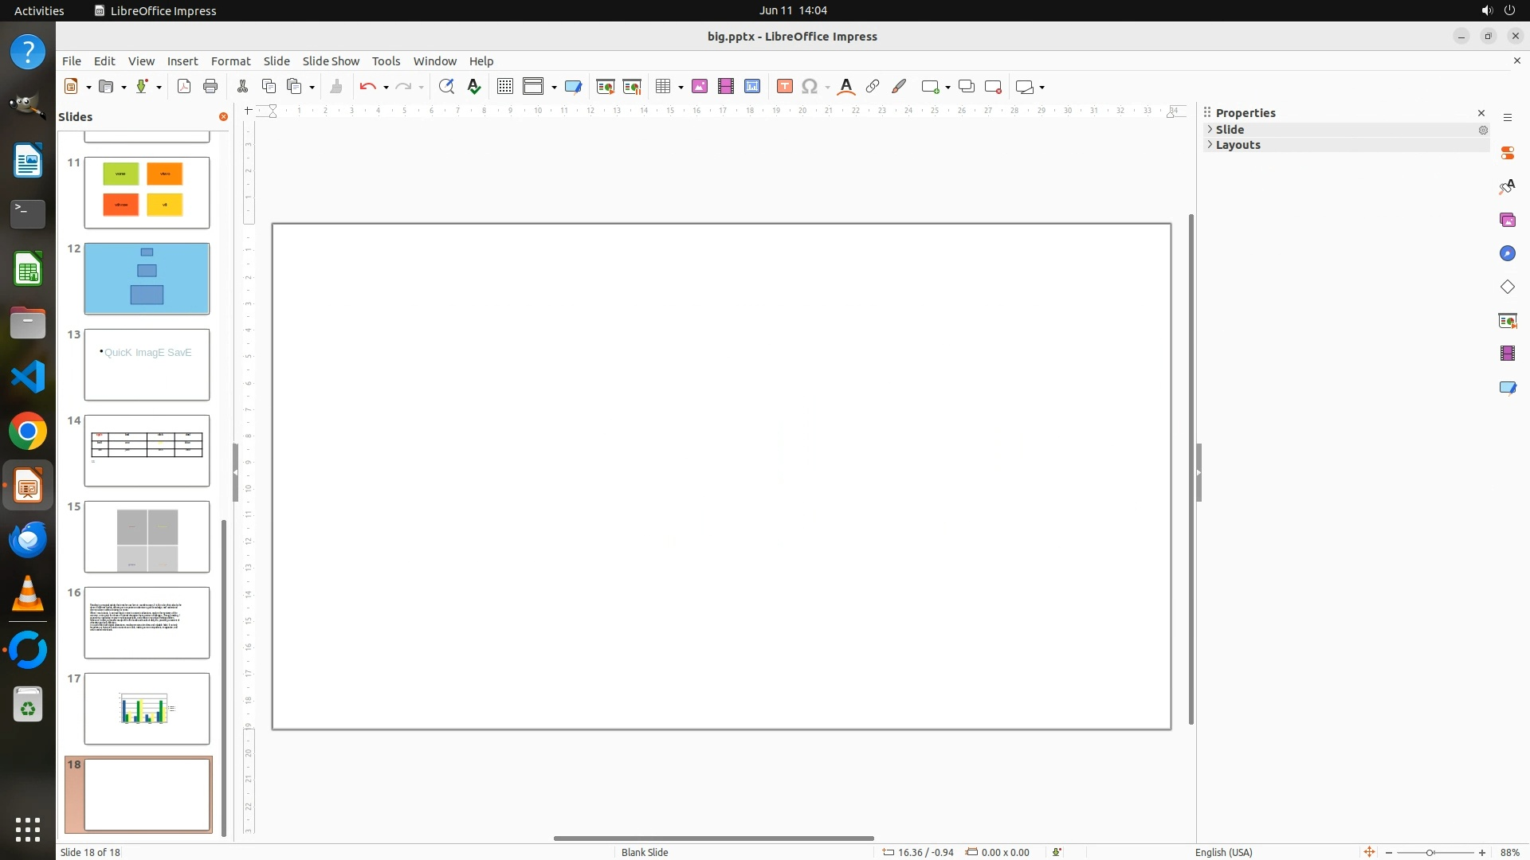This screenshot has width=1530, height=860.
Task: Click the Insert Chart icon
Action: point(751,87)
